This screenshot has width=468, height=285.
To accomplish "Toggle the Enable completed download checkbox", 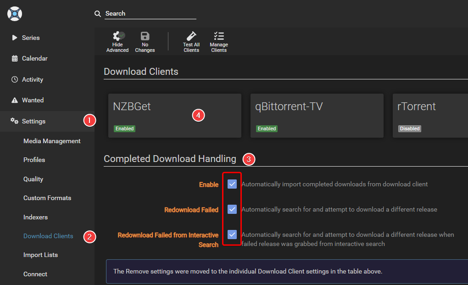I will point(232,184).
